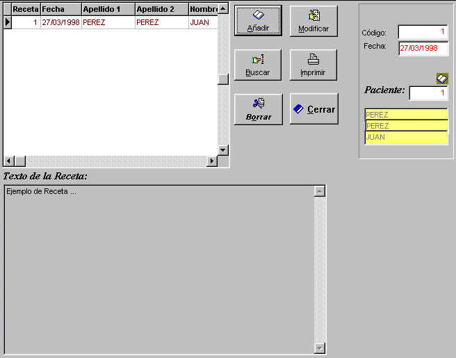Select grid cell with date 27/03/1998
The width and height of the screenshot is (456, 358).
point(61,22)
